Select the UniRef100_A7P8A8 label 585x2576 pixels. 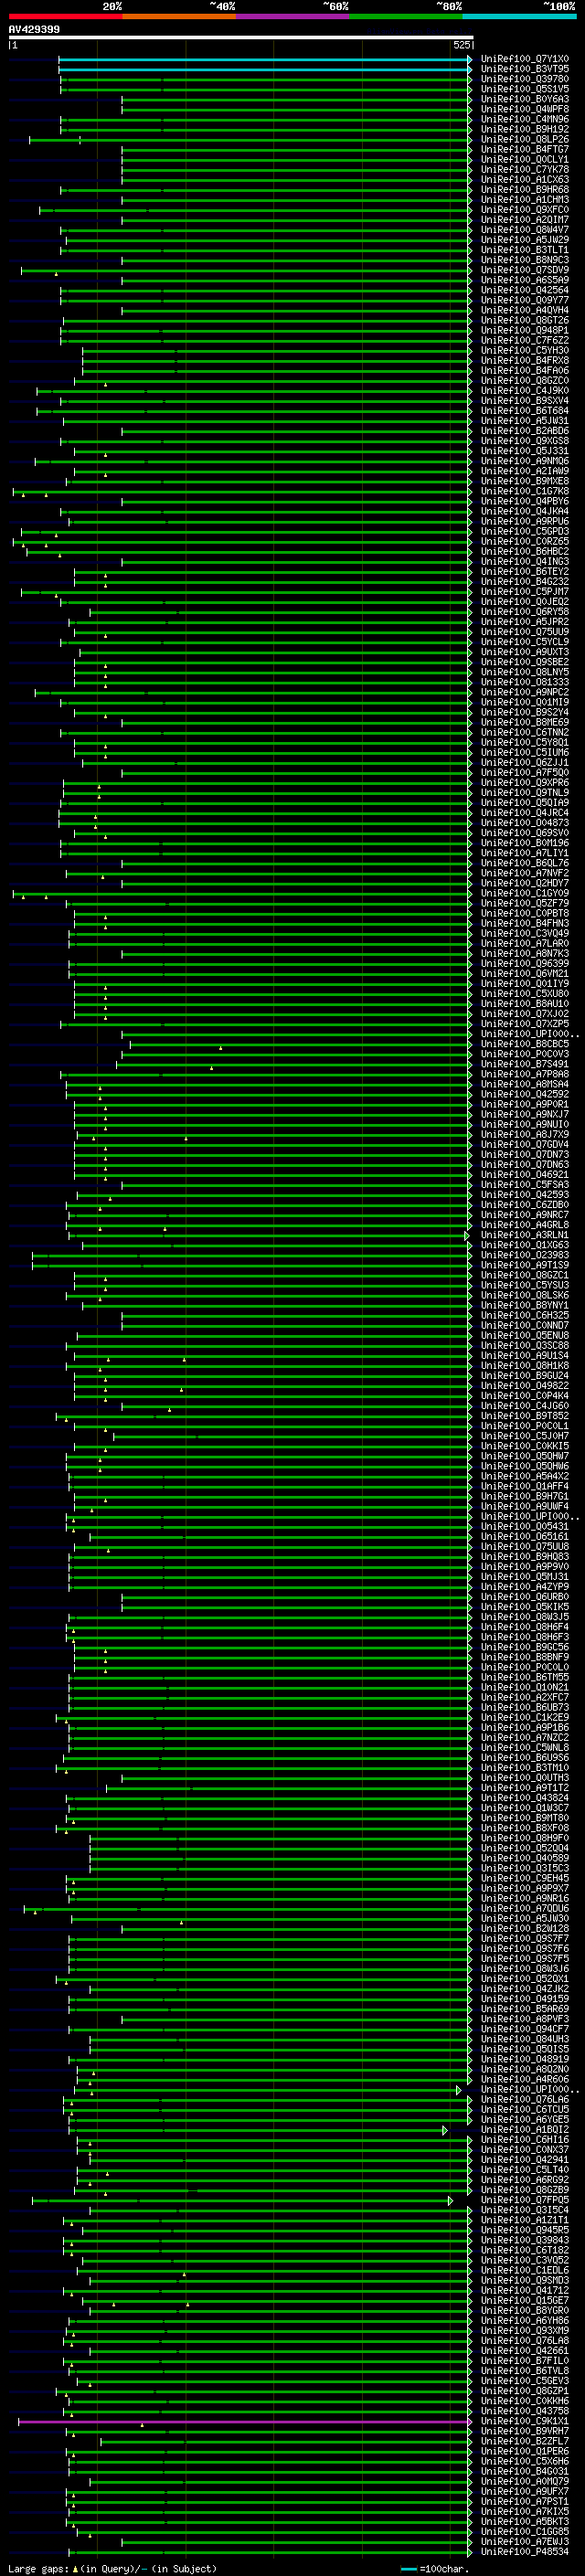[525, 1074]
